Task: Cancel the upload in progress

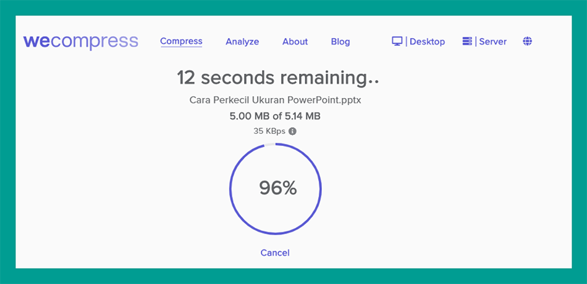Action: [x=275, y=253]
